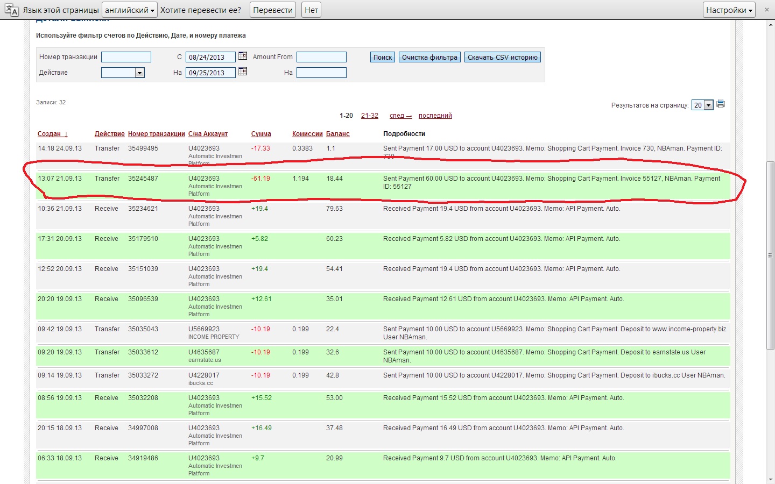Image resolution: width=775 pixels, height=484 pixels.
Task: Click date 09:42 19.09.13
Action: [60, 329]
